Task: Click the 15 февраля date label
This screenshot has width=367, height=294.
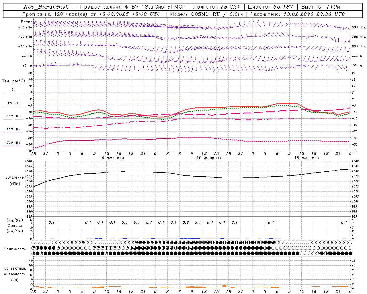Action: tap(209, 158)
